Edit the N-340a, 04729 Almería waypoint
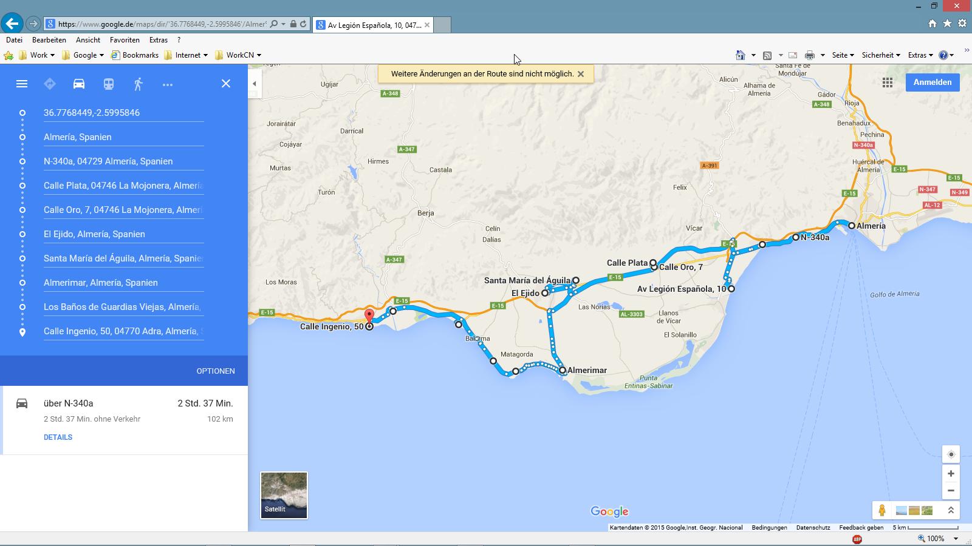Screen dimensions: 972x546 (123, 161)
